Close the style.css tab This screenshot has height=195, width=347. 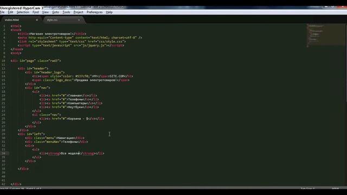pyautogui.click(x=79, y=20)
